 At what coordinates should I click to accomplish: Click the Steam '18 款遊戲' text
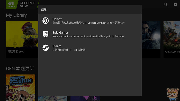[x=79, y=50]
